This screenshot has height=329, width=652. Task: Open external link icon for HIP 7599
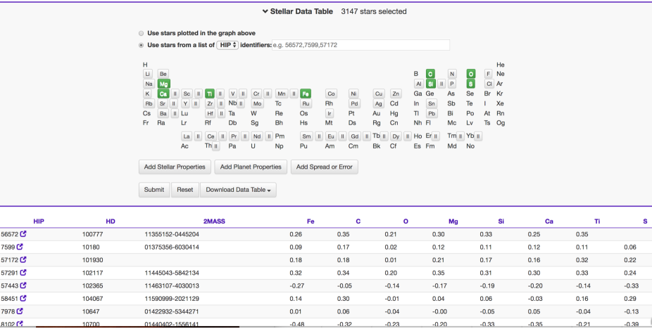pos(20,247)
